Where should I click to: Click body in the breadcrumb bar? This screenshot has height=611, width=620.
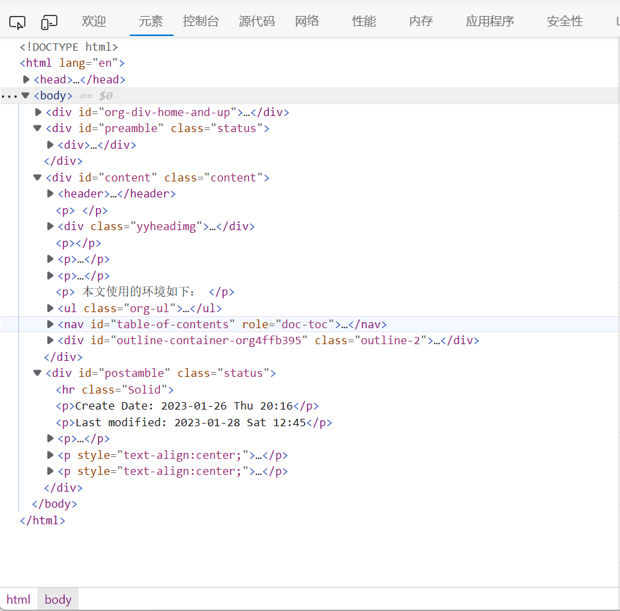coord(58,599)
